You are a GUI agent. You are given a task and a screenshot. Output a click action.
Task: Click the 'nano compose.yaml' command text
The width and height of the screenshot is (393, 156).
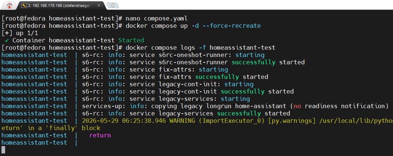pos(156,19)
